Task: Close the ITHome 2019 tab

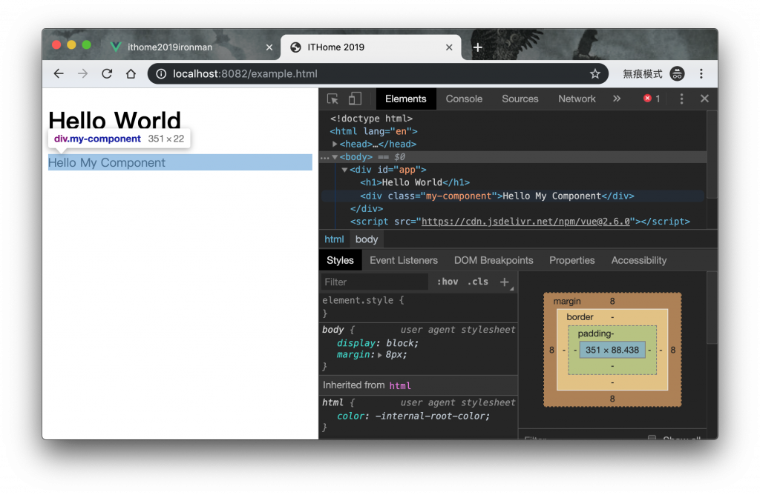Action: tap(449, 47)
